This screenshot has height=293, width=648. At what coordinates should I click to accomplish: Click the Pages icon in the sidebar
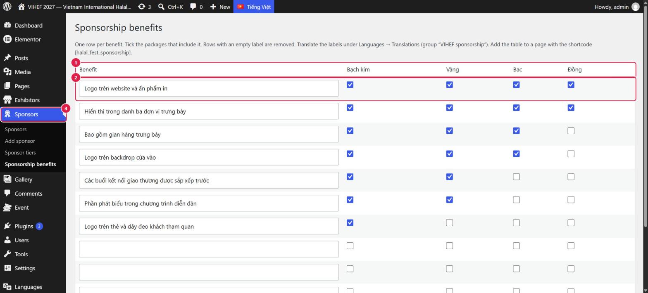(x=7, y=86)
